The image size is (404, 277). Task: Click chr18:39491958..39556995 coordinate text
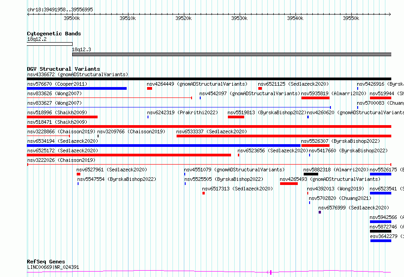60,10
